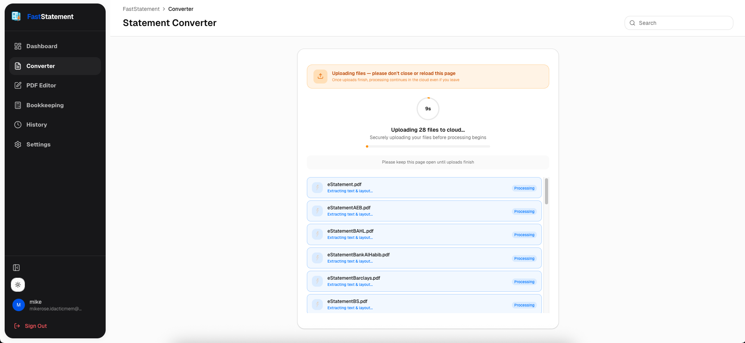Screen dimensions: 745x343
Task: Toggle light/dark theme with sun button
Action: coord(18,285)
